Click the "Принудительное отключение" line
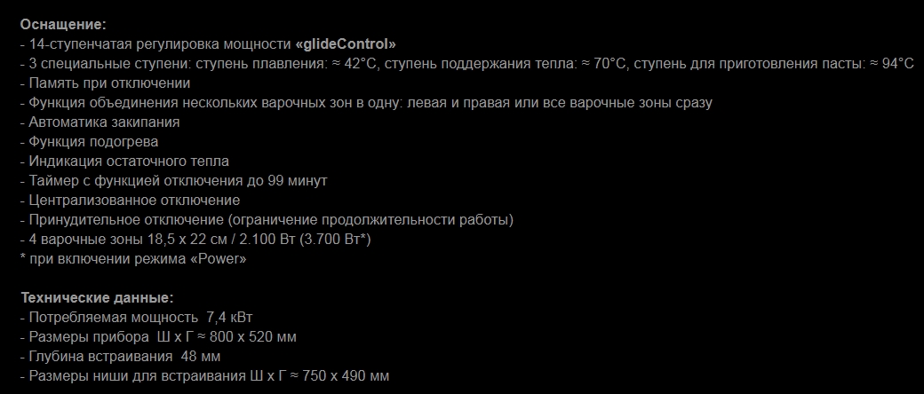This screenshot has height=394, width=924. tap(126, 219)
